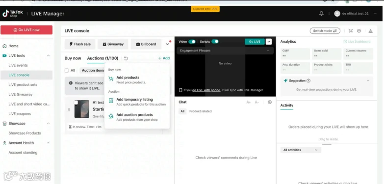The height and width of the screenshot is (184, 384).
Task: Click the red Go LIVE now button
Action: [x=26, y=30]
